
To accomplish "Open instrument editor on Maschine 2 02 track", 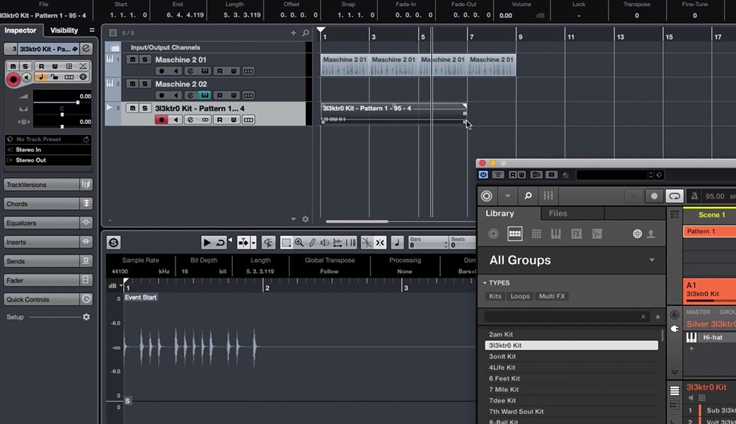I will point(205,95).
